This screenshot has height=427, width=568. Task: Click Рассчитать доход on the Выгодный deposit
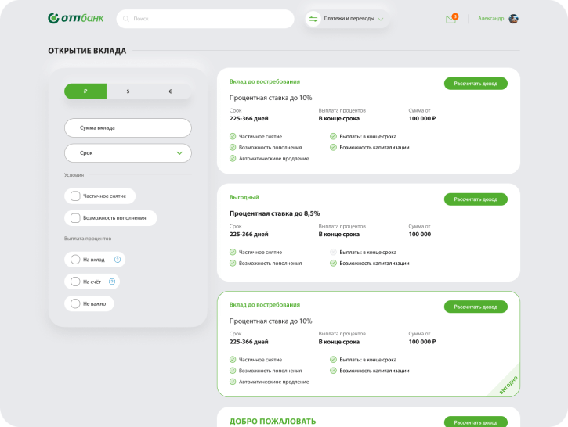(x=476, y=199)
